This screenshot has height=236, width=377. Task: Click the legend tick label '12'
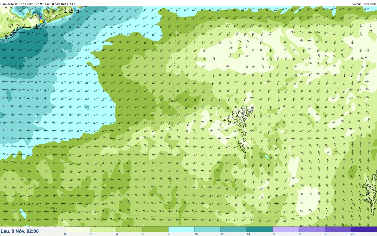pyautogui.click(x=222, y=234)
